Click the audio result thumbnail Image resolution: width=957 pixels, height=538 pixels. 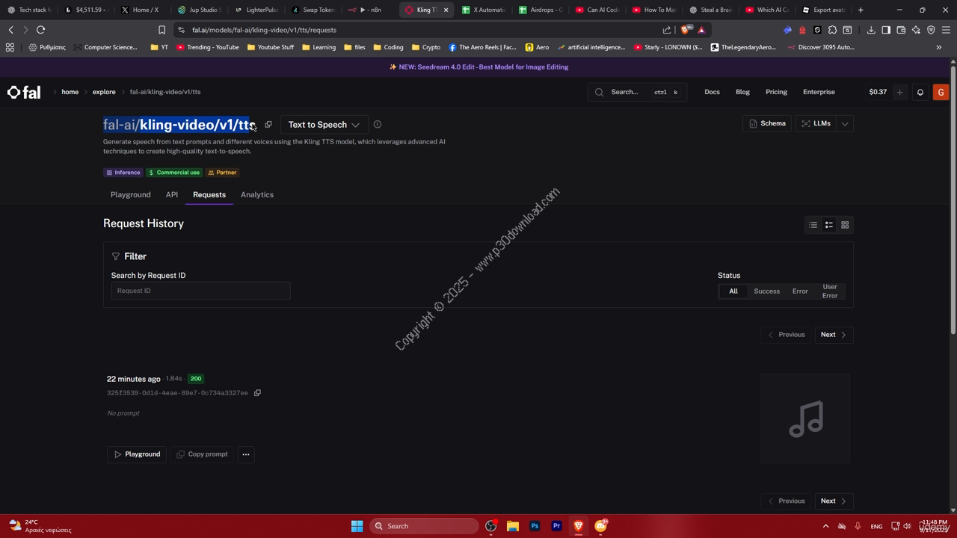[x=806, y=418]
